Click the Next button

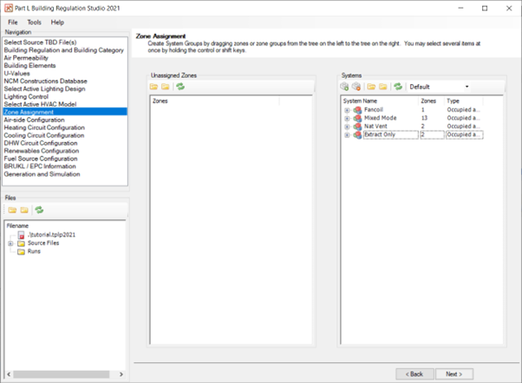(454, 374)
